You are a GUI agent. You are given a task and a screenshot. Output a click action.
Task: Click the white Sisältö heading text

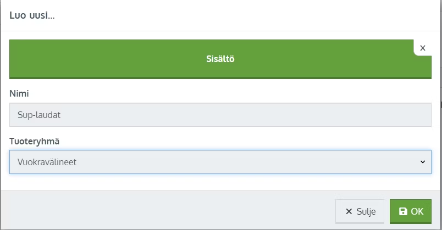click(x=220, y=59)
